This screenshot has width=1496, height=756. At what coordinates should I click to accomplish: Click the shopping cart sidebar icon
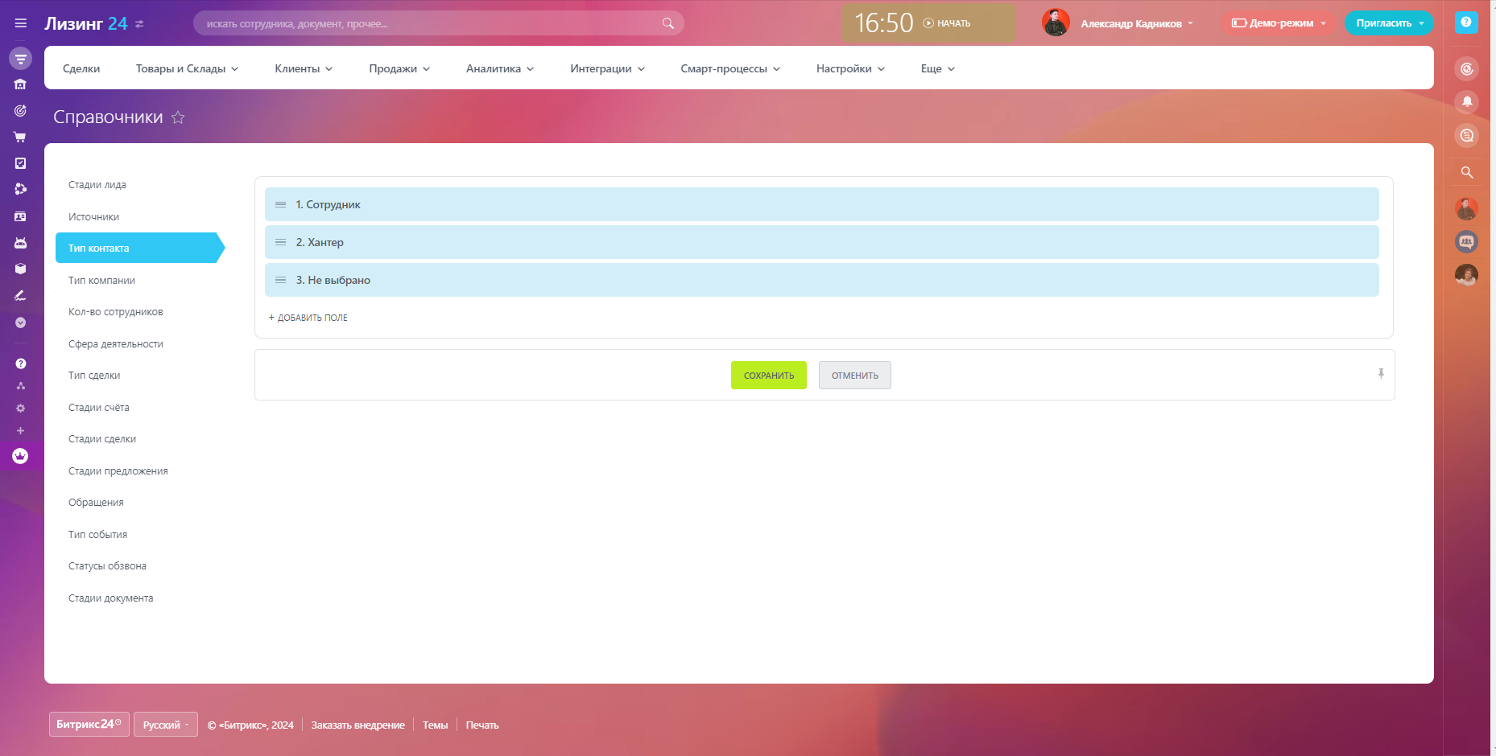tap(20, 137)
